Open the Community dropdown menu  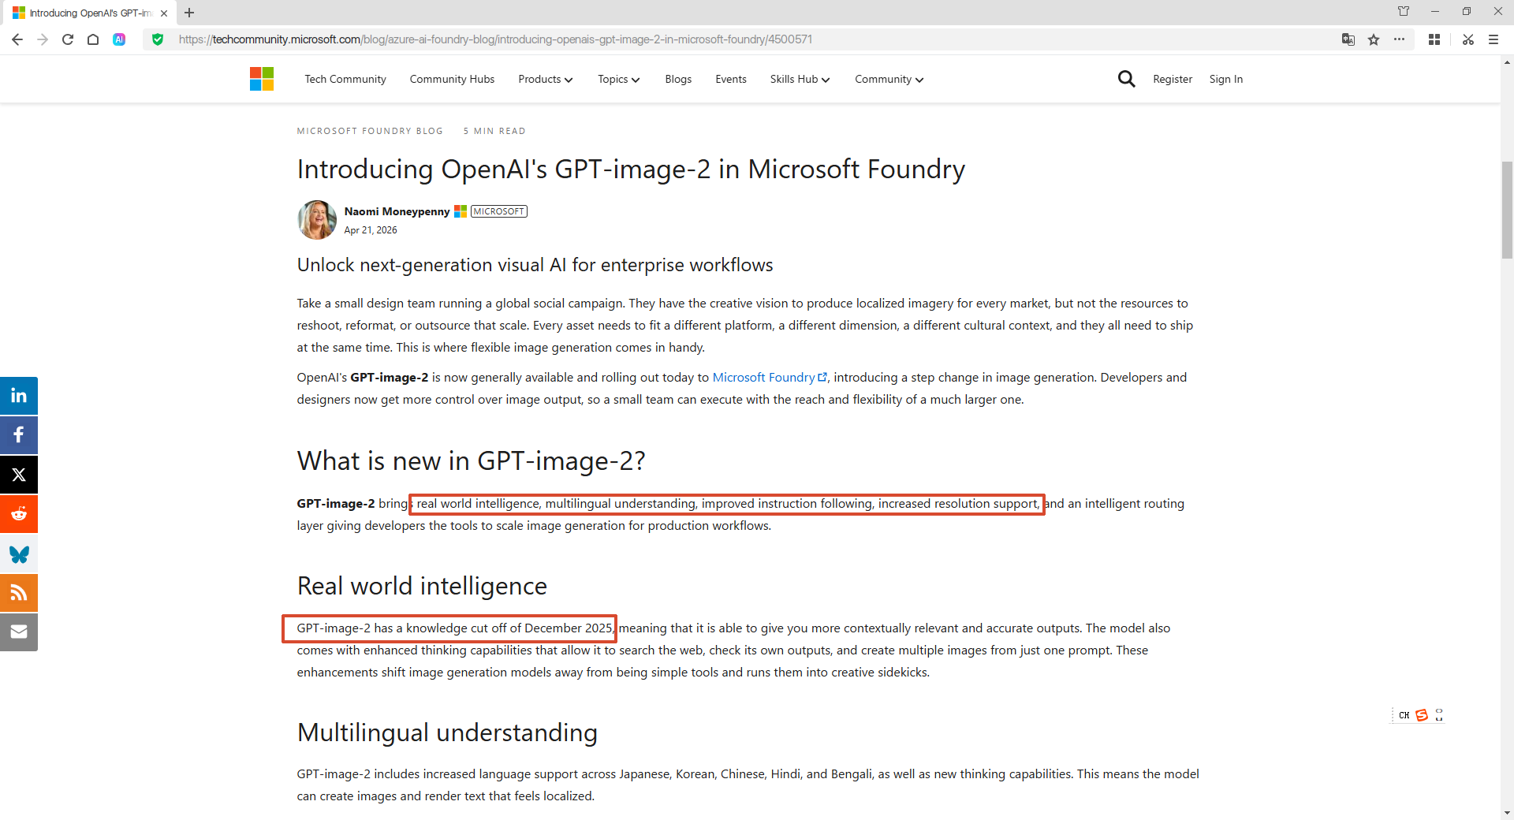[x=889, y=79]
